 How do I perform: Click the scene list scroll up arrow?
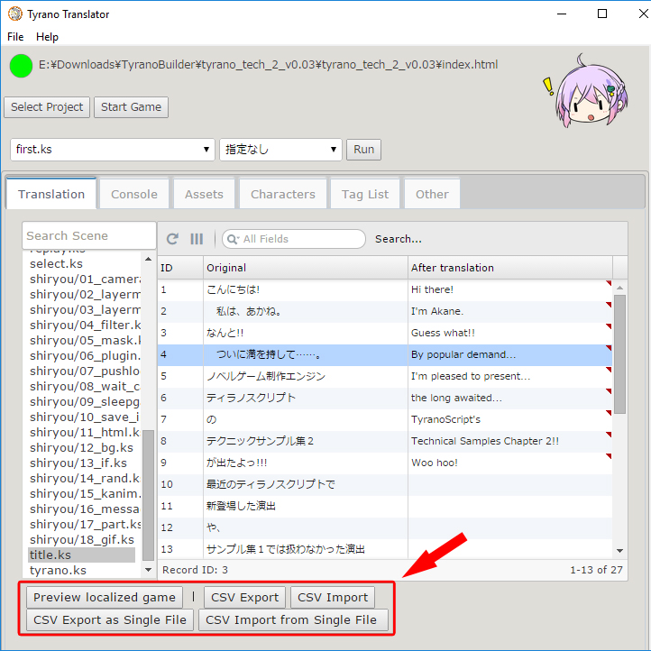click(148, 259)
